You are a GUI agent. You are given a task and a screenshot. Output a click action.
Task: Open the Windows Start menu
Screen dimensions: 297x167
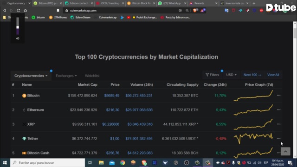pyautogui.click(x=5, y=163)
